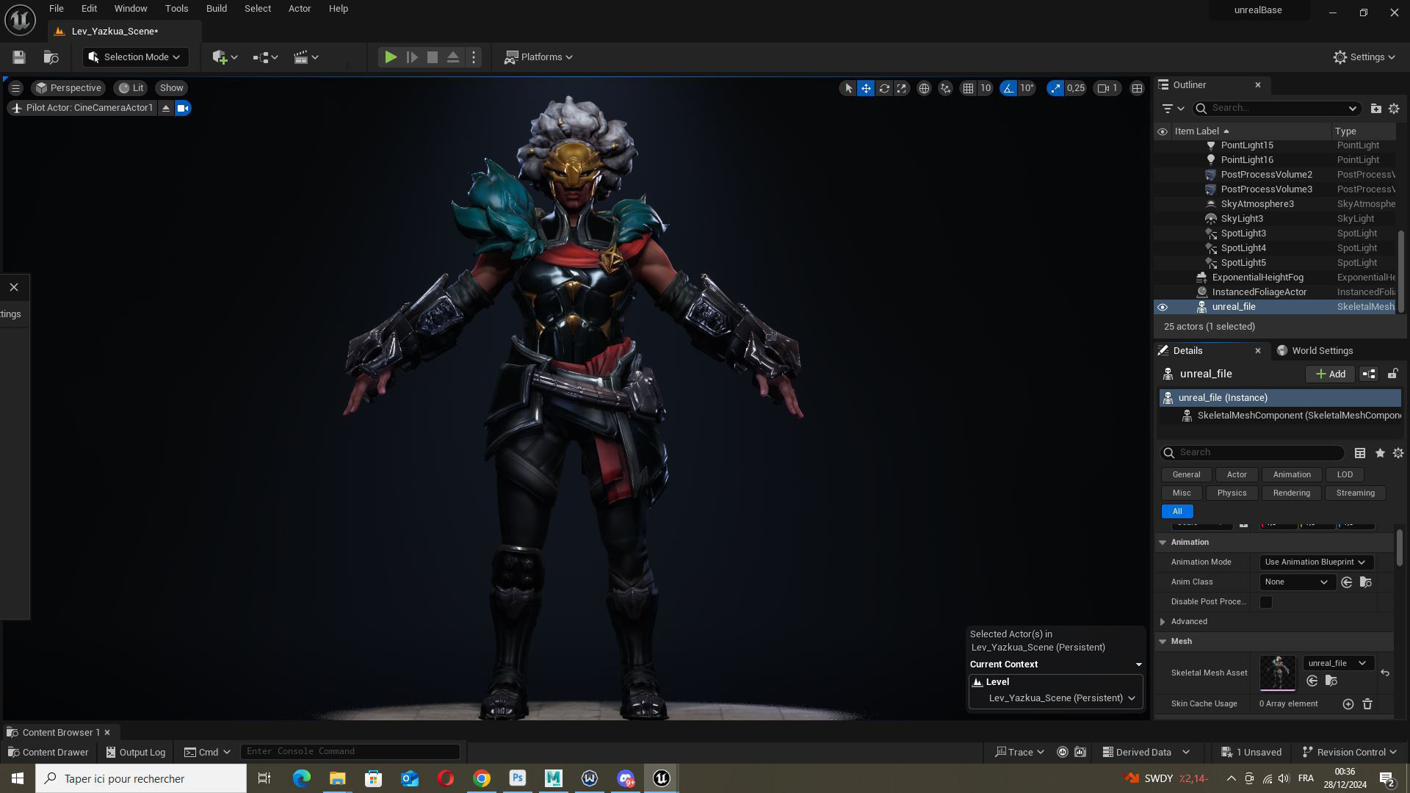Toggle visibility of unreal_file in the Outliner
1410x793 pixels.
(x=1163, y=307)
